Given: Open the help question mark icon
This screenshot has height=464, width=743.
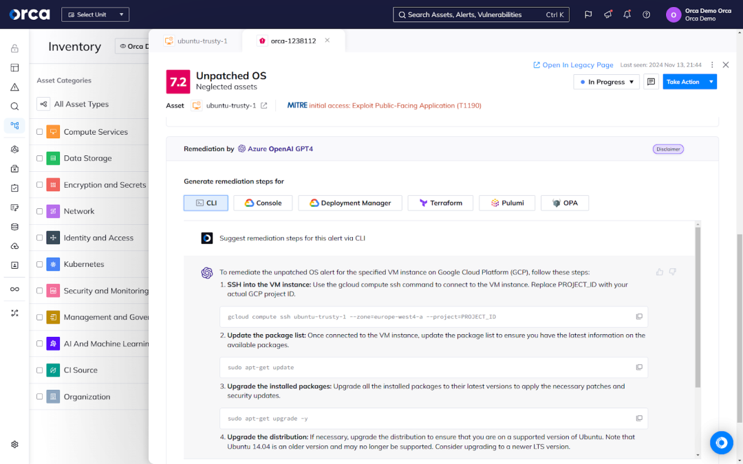Looking at the screenshot, I should point(646,14).
